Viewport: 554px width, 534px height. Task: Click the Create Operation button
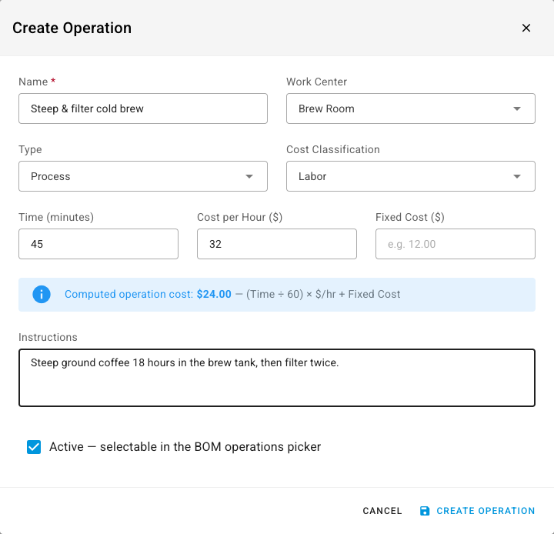477,511
